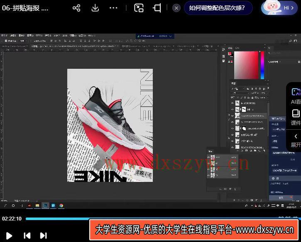Switch to the Layers panel tab
The width and height of the screenshot is (301, 242).
[x=233, y=83]
